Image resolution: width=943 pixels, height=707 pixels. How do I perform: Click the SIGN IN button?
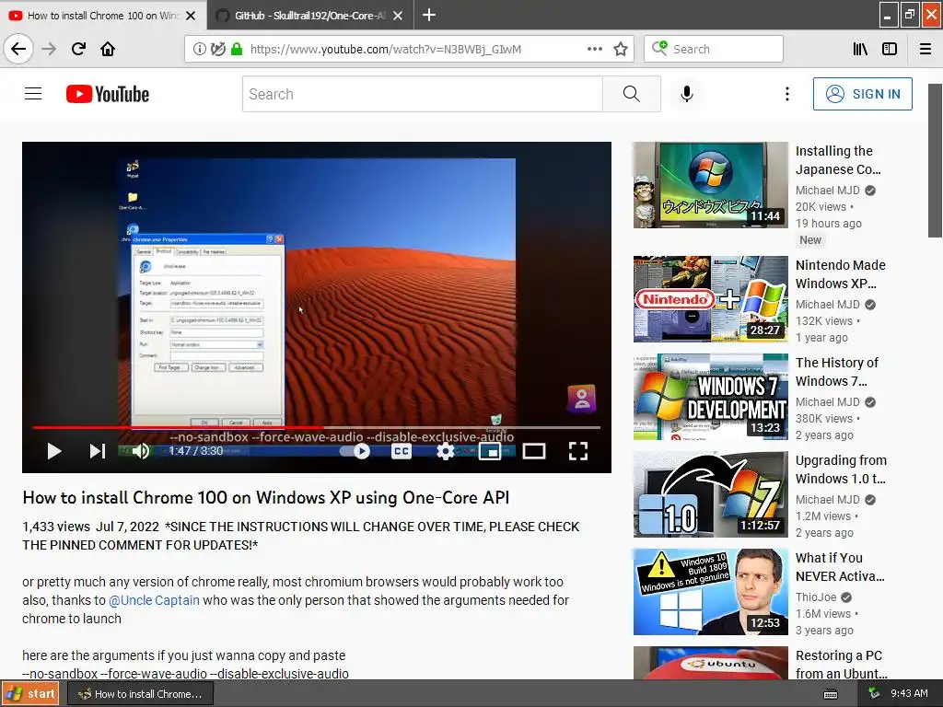pyautogui.click(x=862, y=94)
